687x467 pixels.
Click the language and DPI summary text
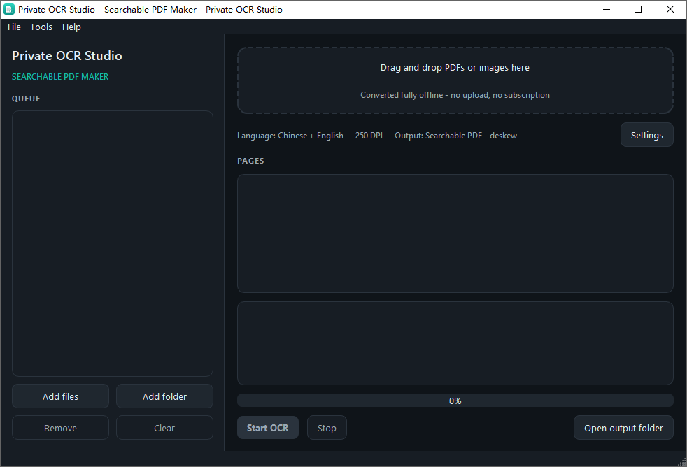(x=377, y=136)
